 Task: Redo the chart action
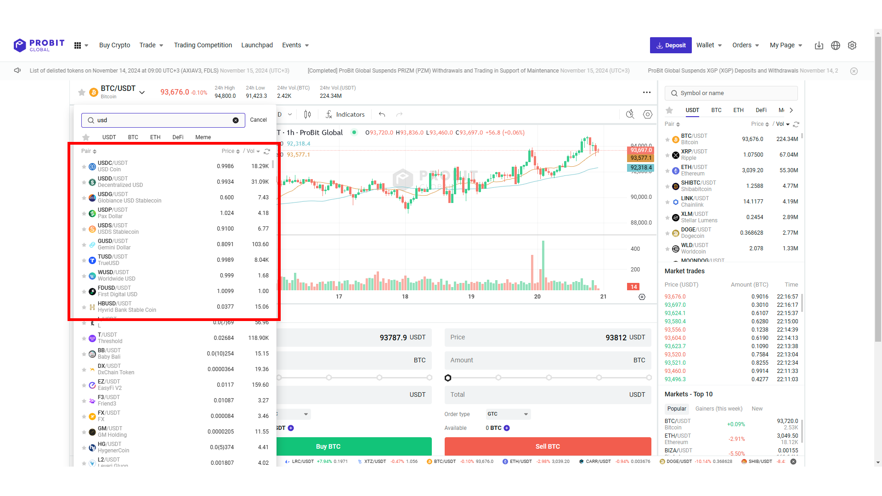(399, 114)
